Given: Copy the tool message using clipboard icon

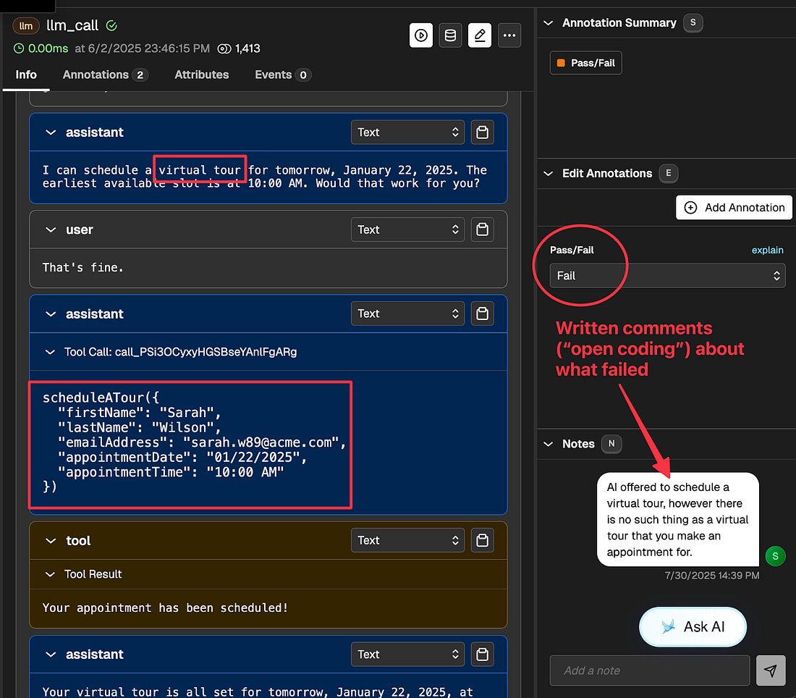Looking at the screenshot, I should click(482, 540).
